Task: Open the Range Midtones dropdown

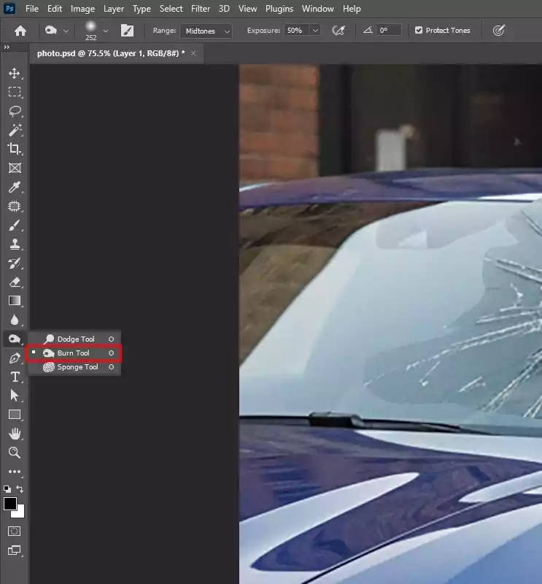Action: click(206, 31)
